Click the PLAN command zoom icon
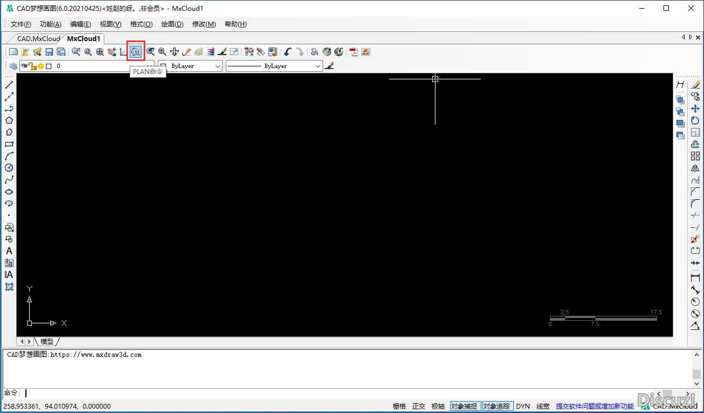 (136, 52)
